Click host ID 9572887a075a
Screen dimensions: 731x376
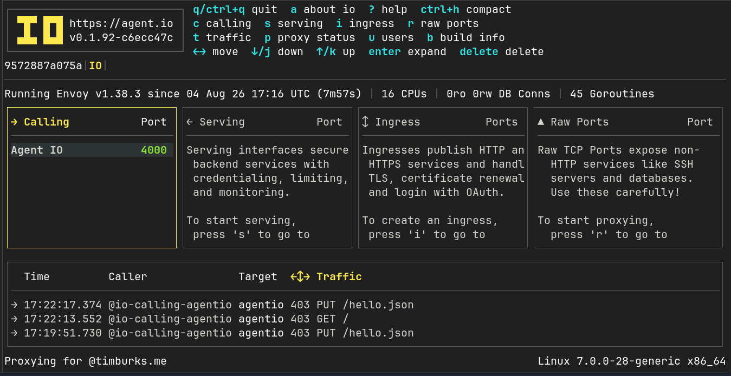pyautogui.click(x=43, y=66)
